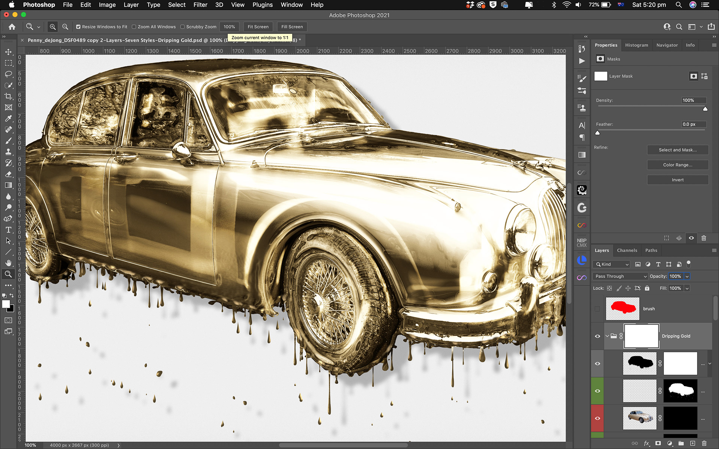This screenshot has height=449, width=719.
Task: Open the Pass Through blend mode dropdown
Action: (x=621, y=276)
